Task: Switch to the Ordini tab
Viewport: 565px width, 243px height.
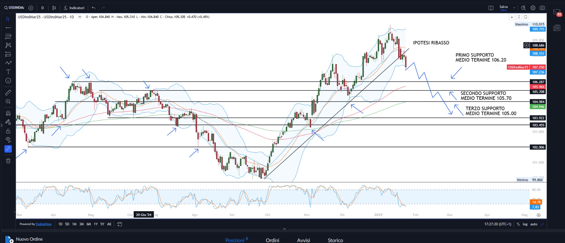Action: 272,240
